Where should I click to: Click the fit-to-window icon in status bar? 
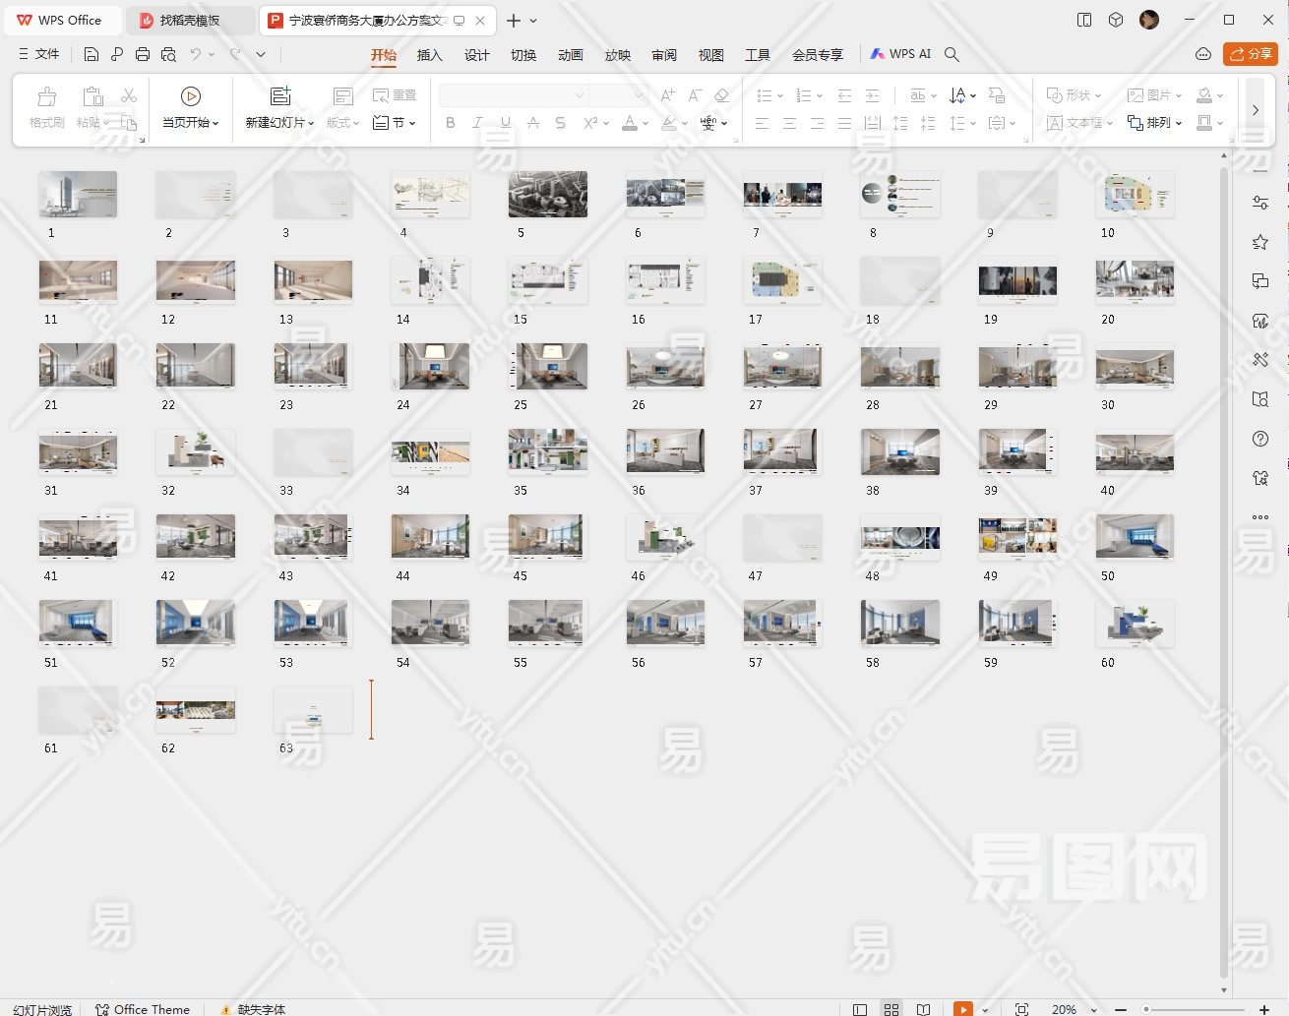[x=1021, y=1009]
